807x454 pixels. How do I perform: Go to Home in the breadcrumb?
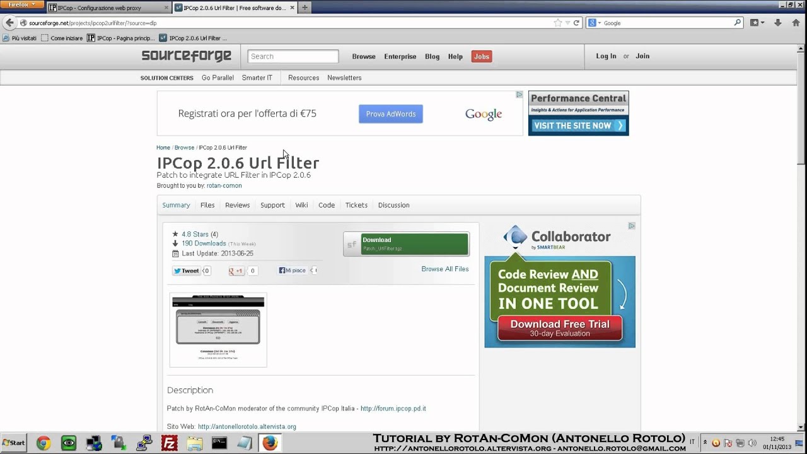pos(163,148)
